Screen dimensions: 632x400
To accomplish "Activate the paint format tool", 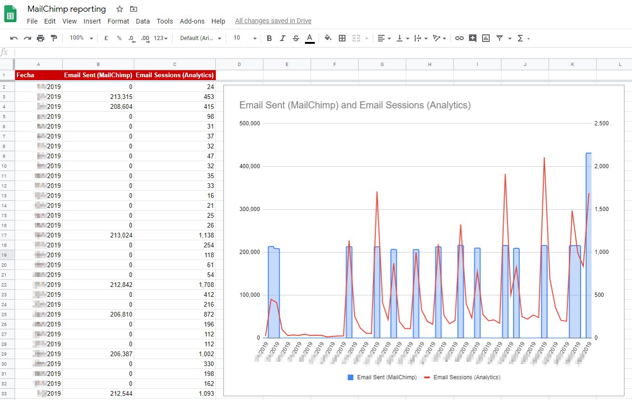I will point(54,38).
